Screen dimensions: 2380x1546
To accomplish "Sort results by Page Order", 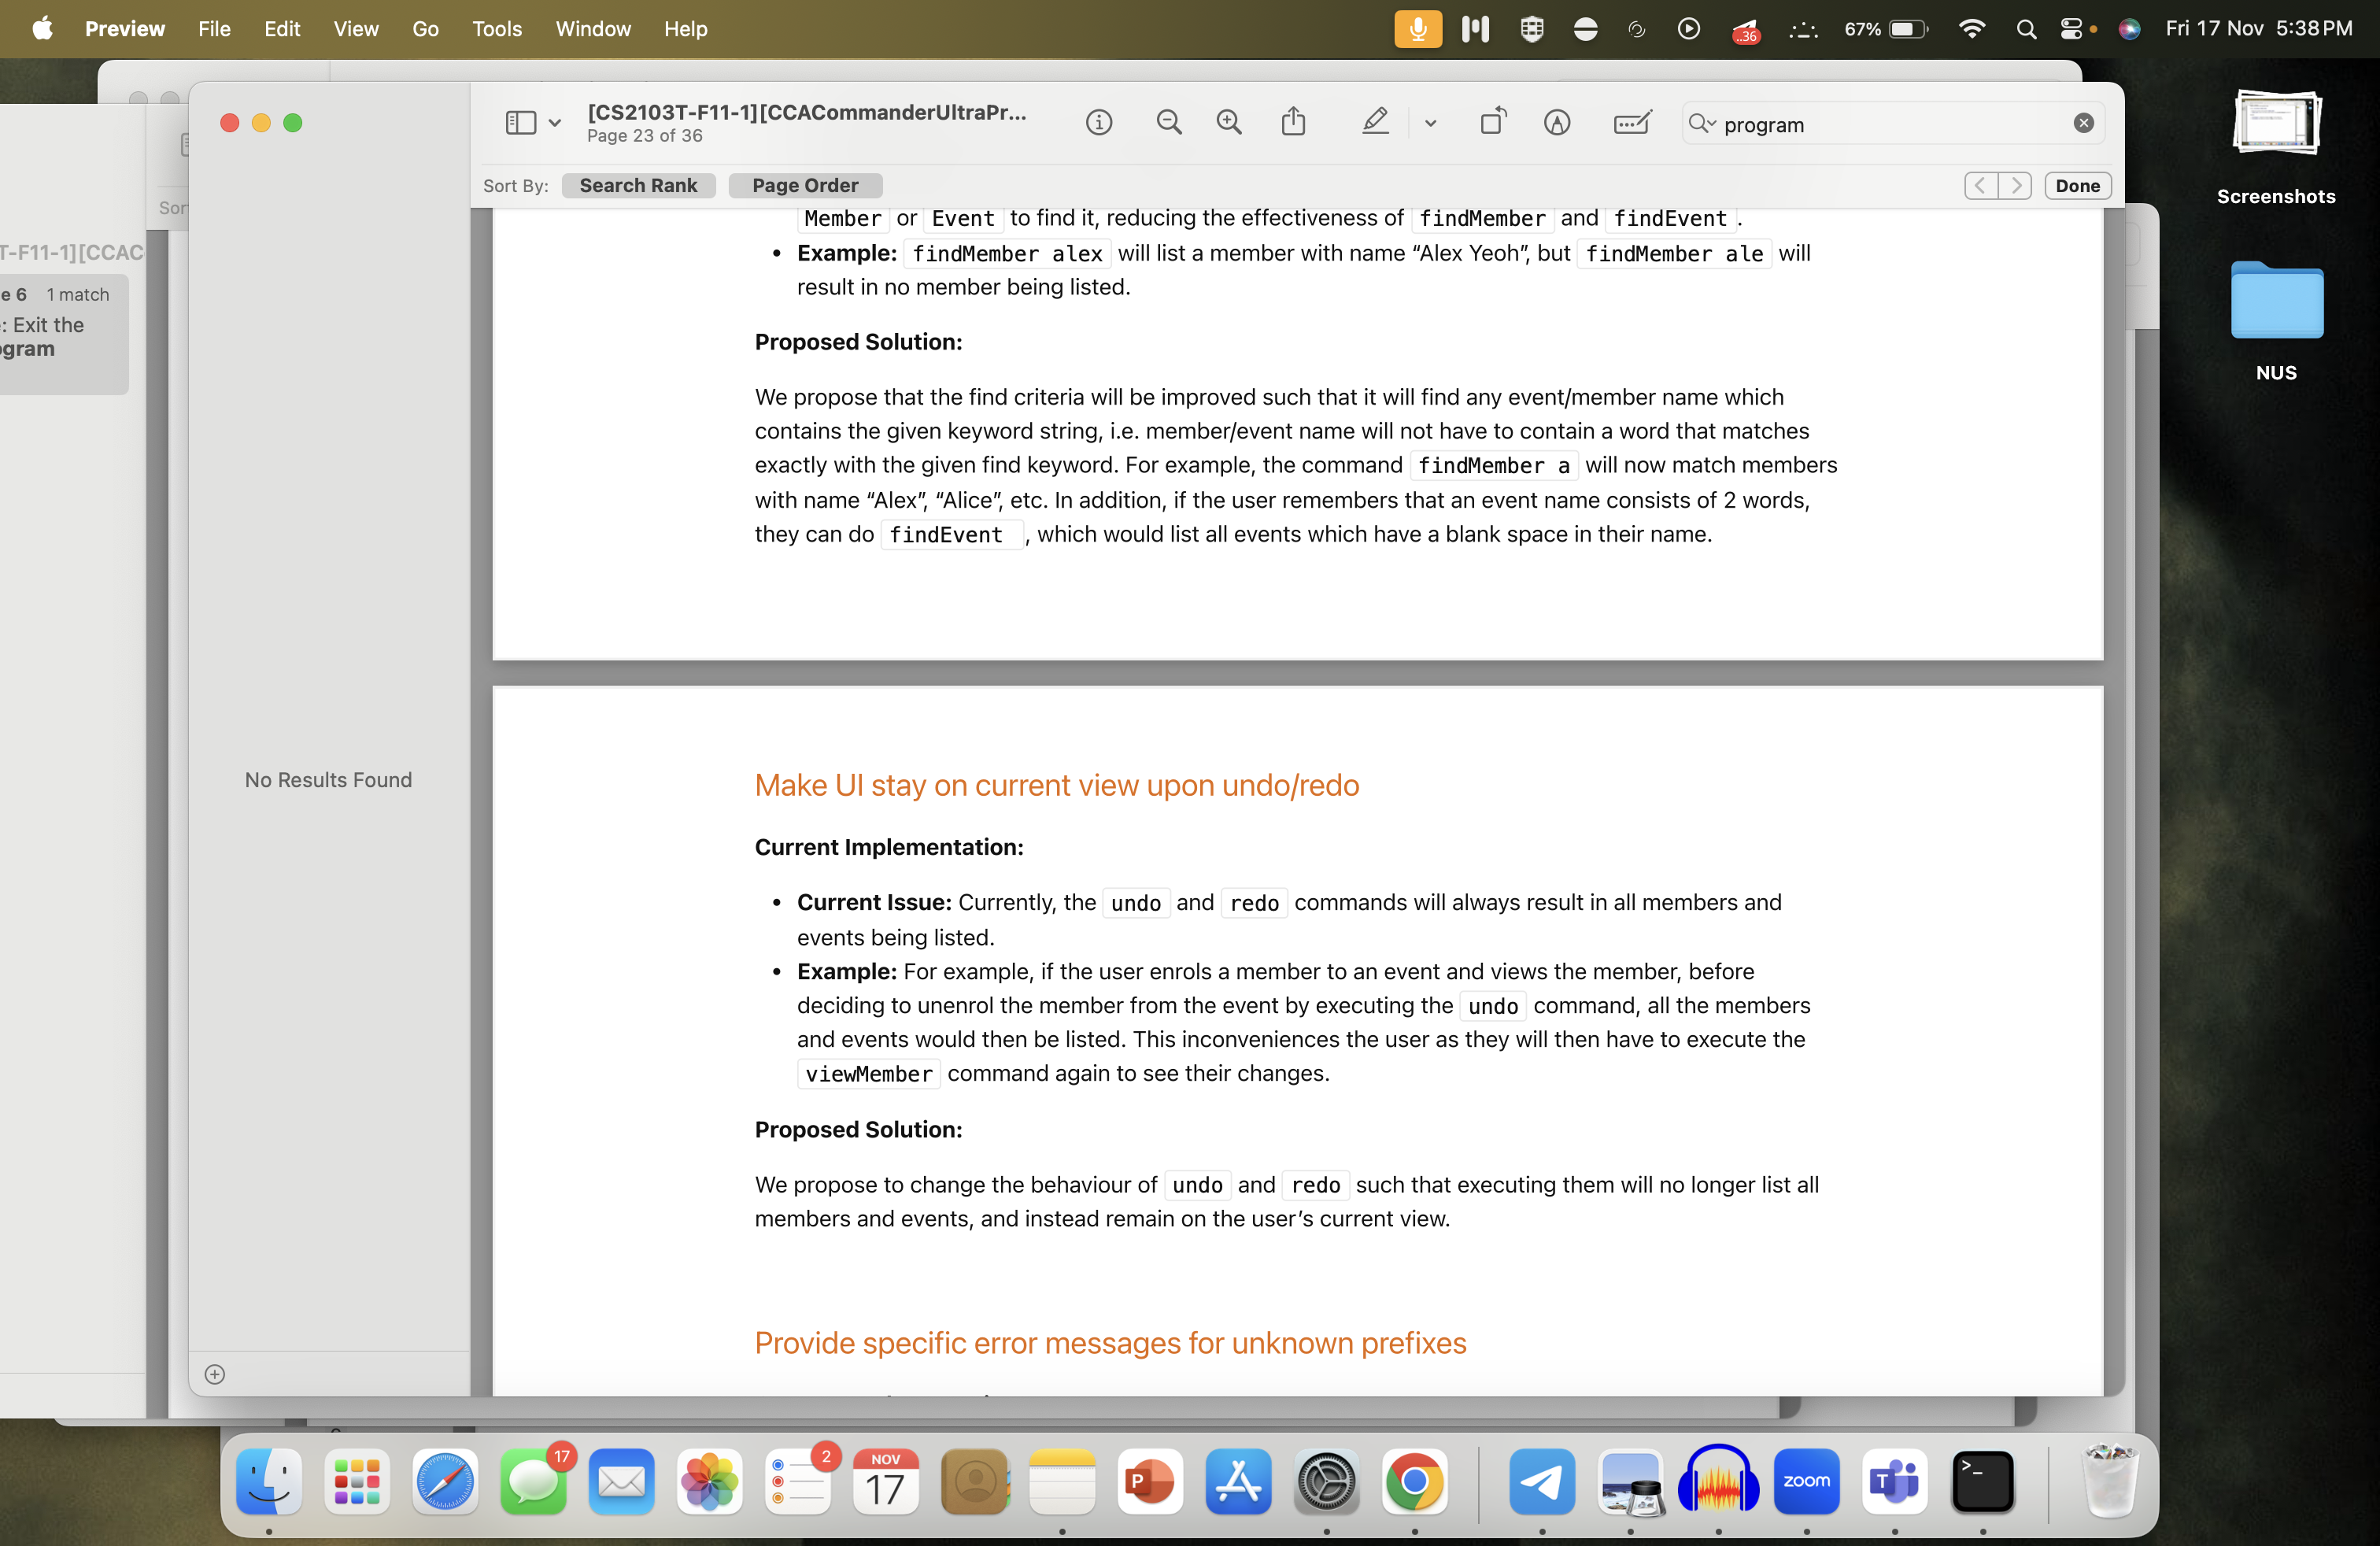I will click(805, 185).
